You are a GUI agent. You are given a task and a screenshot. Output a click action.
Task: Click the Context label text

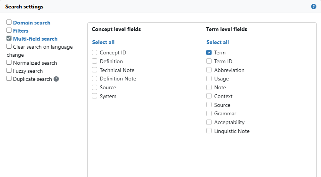pos(223,96)
